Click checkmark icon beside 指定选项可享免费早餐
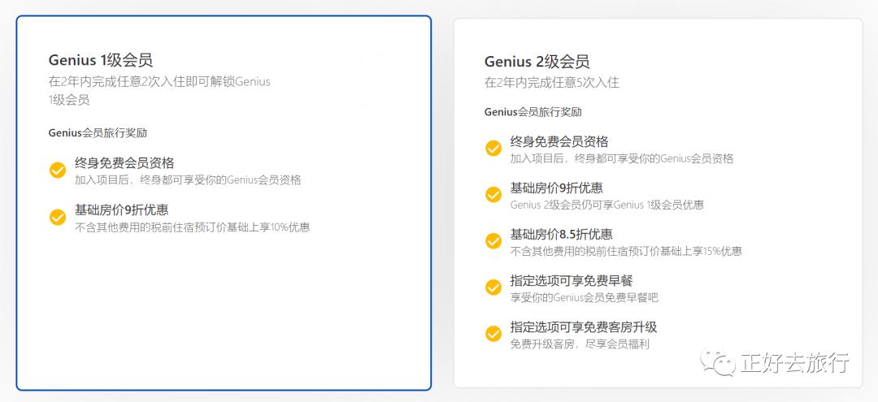The width and height of the screenshot is (878, 402). [x=493, y=287]
